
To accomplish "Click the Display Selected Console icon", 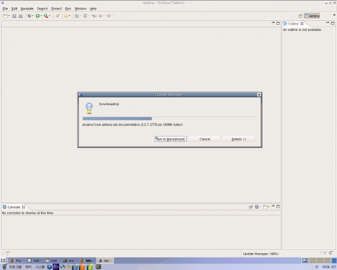I will point(257,207).
